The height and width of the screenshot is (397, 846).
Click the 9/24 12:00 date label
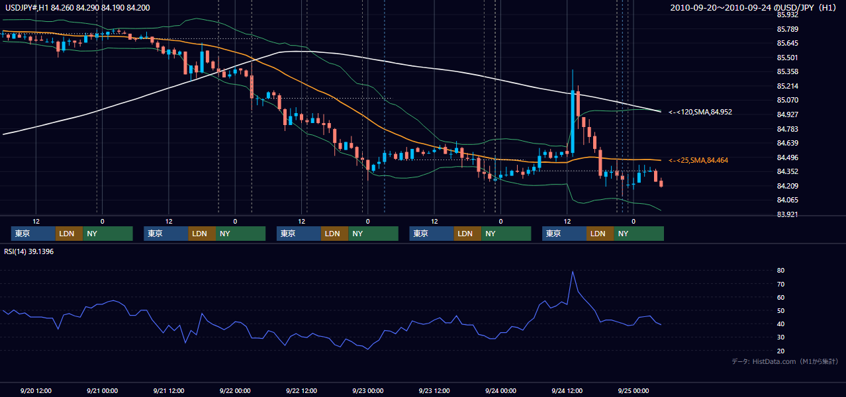coord(567,390)
